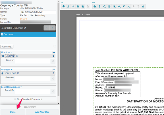
Task: Click the DRAFT status text
Action: [x=24, y=19]
